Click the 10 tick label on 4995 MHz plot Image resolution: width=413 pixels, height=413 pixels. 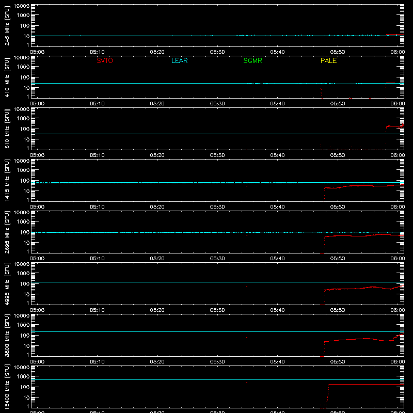[x=26, y=294]
